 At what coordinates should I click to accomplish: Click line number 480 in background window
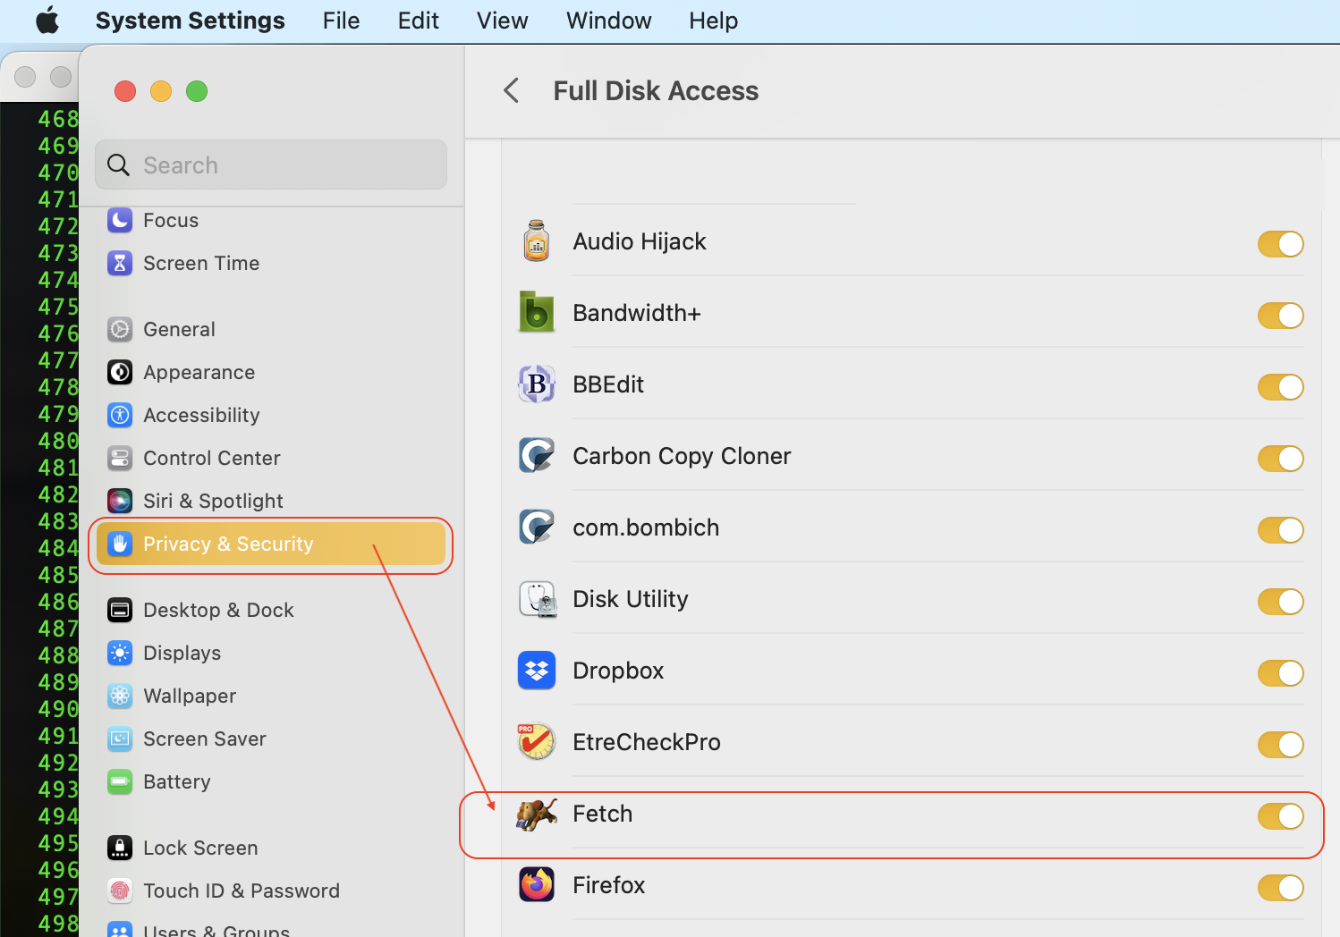coord(58,441)
